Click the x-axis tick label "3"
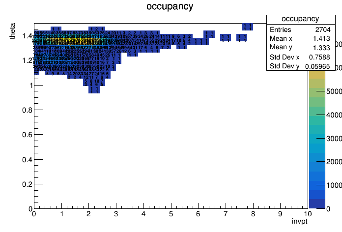 (x=116, y=214)
